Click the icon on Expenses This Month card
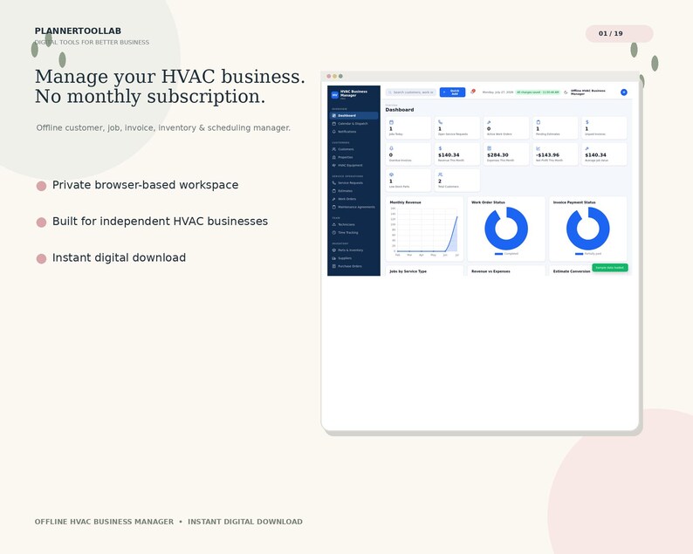The height and width of the screenshot is (554, 693). coord(489,148)
